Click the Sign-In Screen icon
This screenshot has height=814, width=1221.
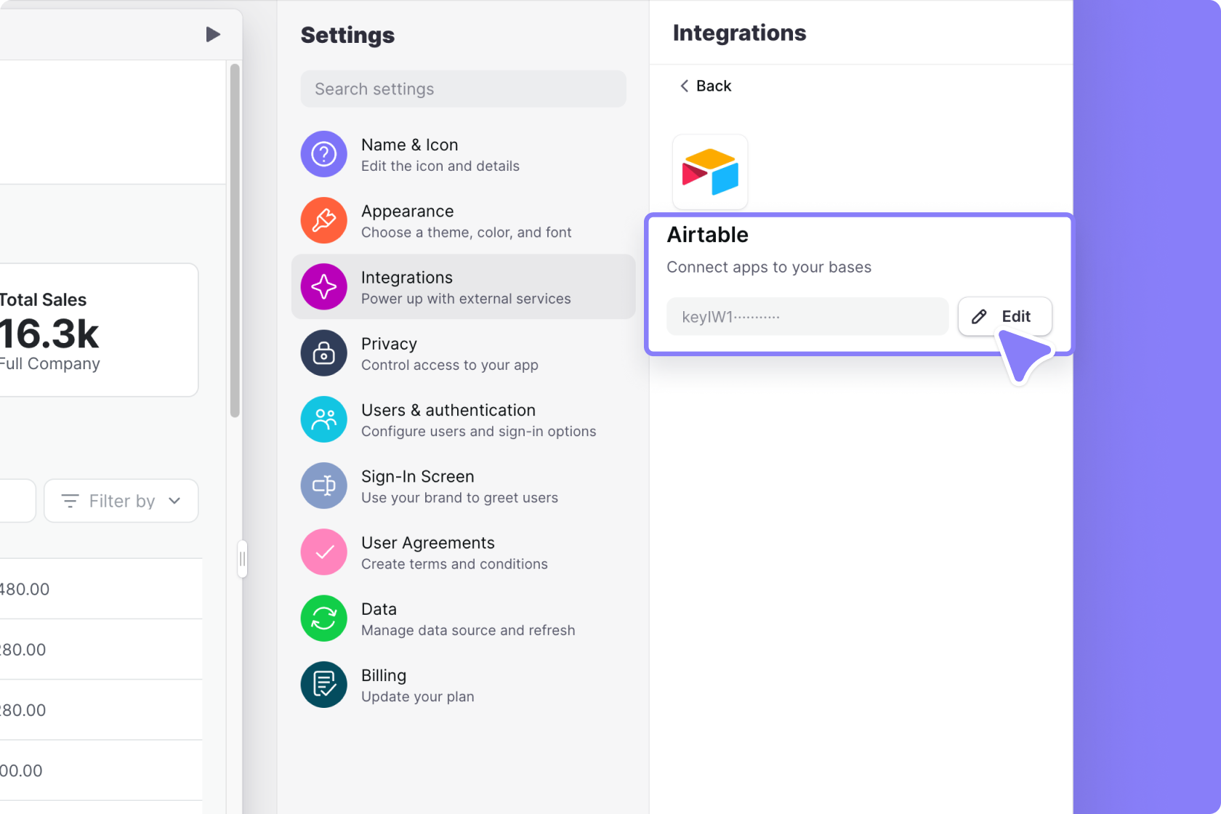click(x=323, y=485)
